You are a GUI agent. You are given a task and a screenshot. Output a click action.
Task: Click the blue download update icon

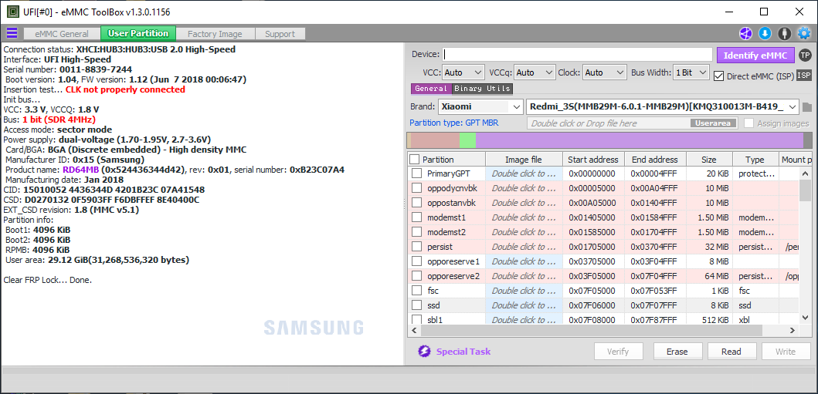[765, 34]
